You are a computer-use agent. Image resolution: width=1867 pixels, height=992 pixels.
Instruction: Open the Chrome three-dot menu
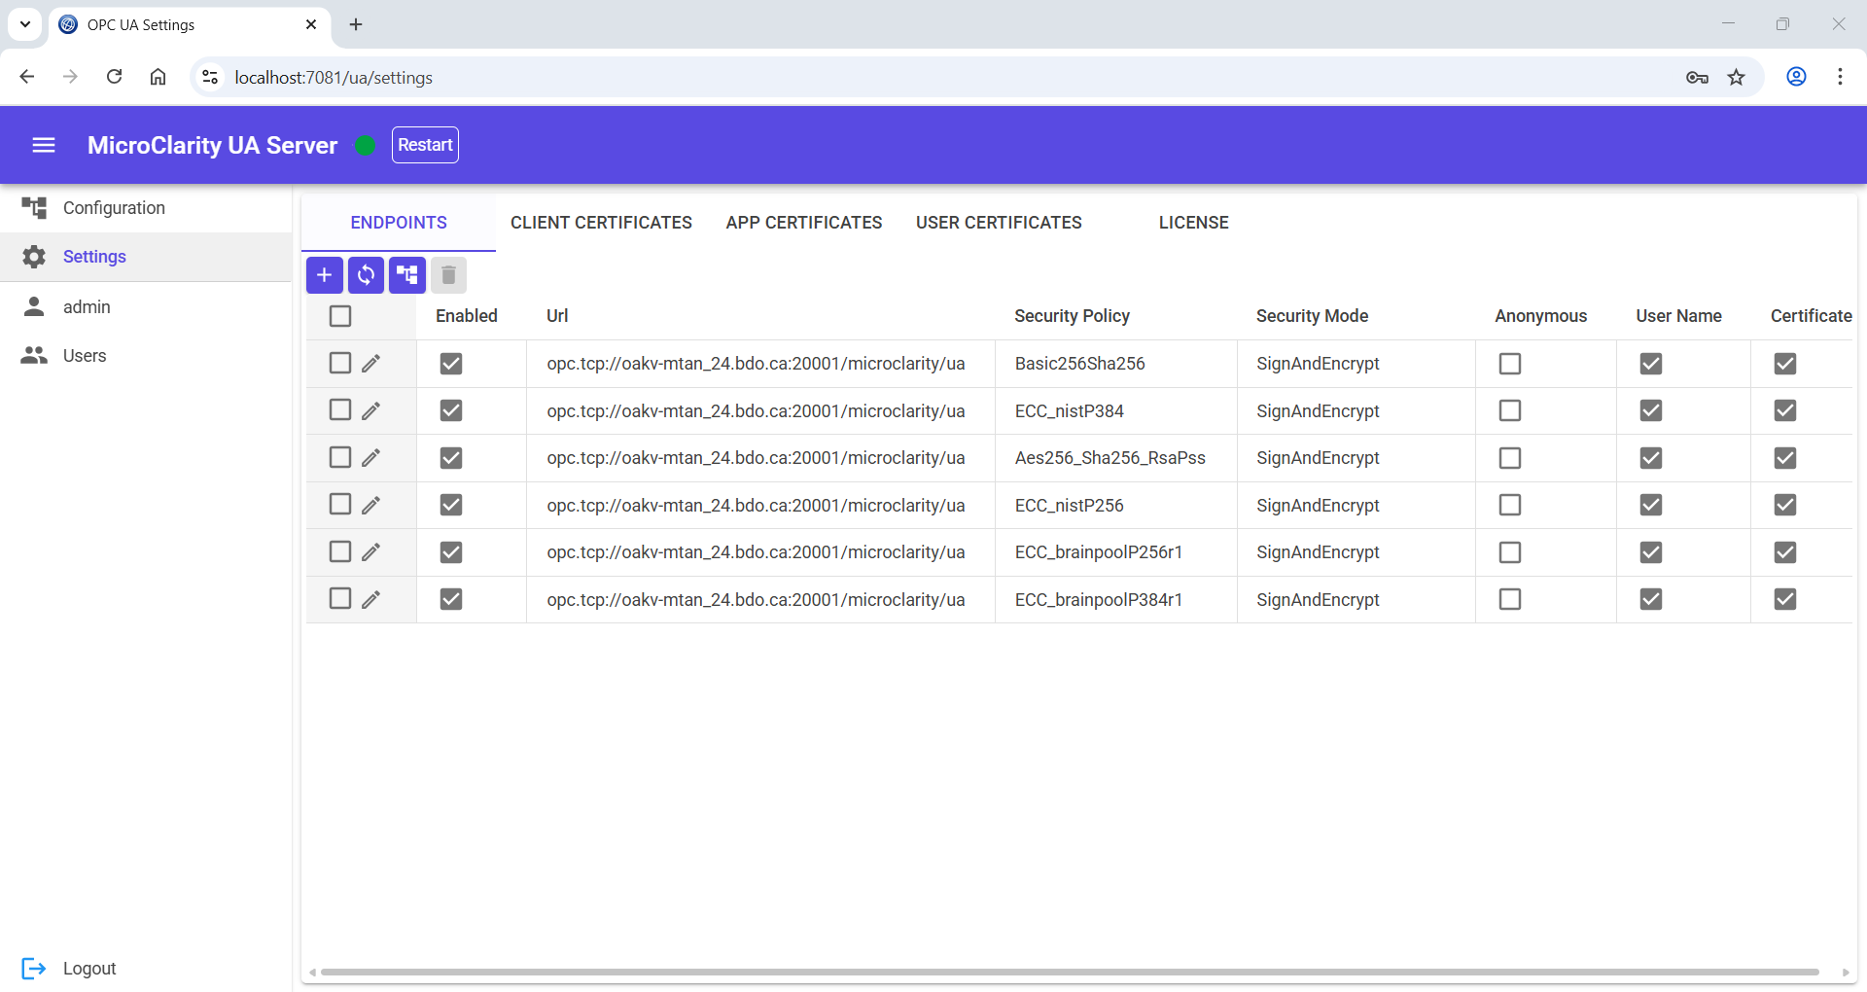[1840, 78]
